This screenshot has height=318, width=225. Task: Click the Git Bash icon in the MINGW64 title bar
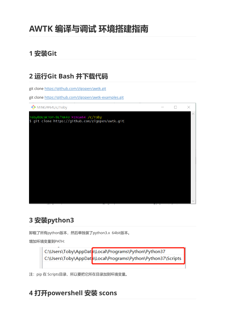pos(33,107)
